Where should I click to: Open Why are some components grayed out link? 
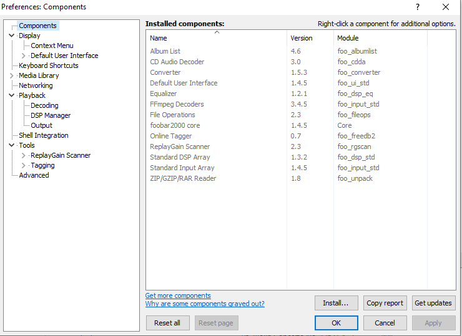point(205,304)
